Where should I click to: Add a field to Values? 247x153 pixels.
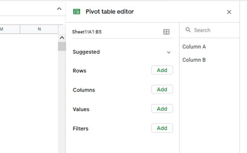coord(162,109)
